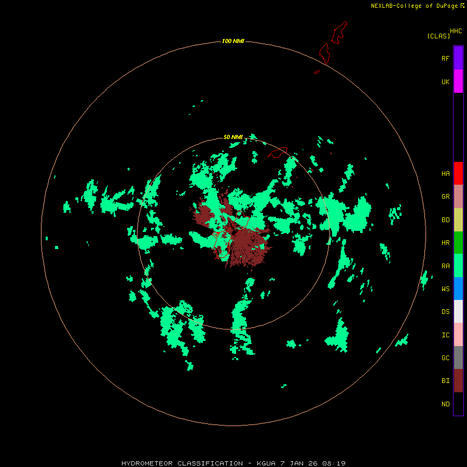Click the HHC product label
The height and width of the screenshot is (467, 467).
click(x=456, y=31)
